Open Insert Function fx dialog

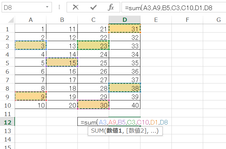click(111, 7)
